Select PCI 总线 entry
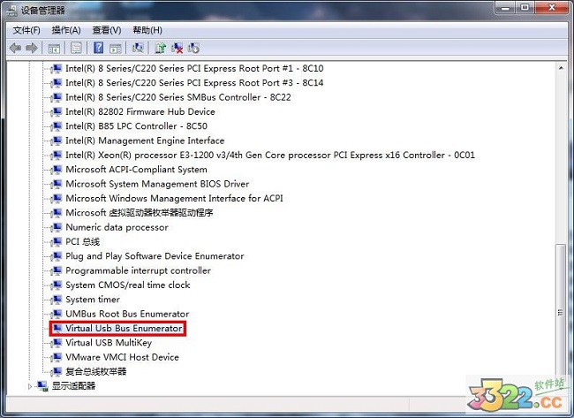The height and width of the screenshot is (418, 574). tap(82, 241)
